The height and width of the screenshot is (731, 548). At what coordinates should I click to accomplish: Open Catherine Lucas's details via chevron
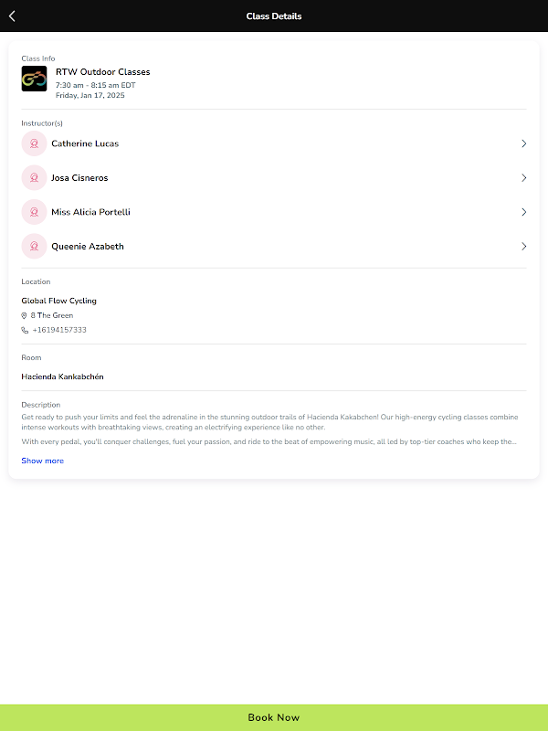tap(523, 143)
